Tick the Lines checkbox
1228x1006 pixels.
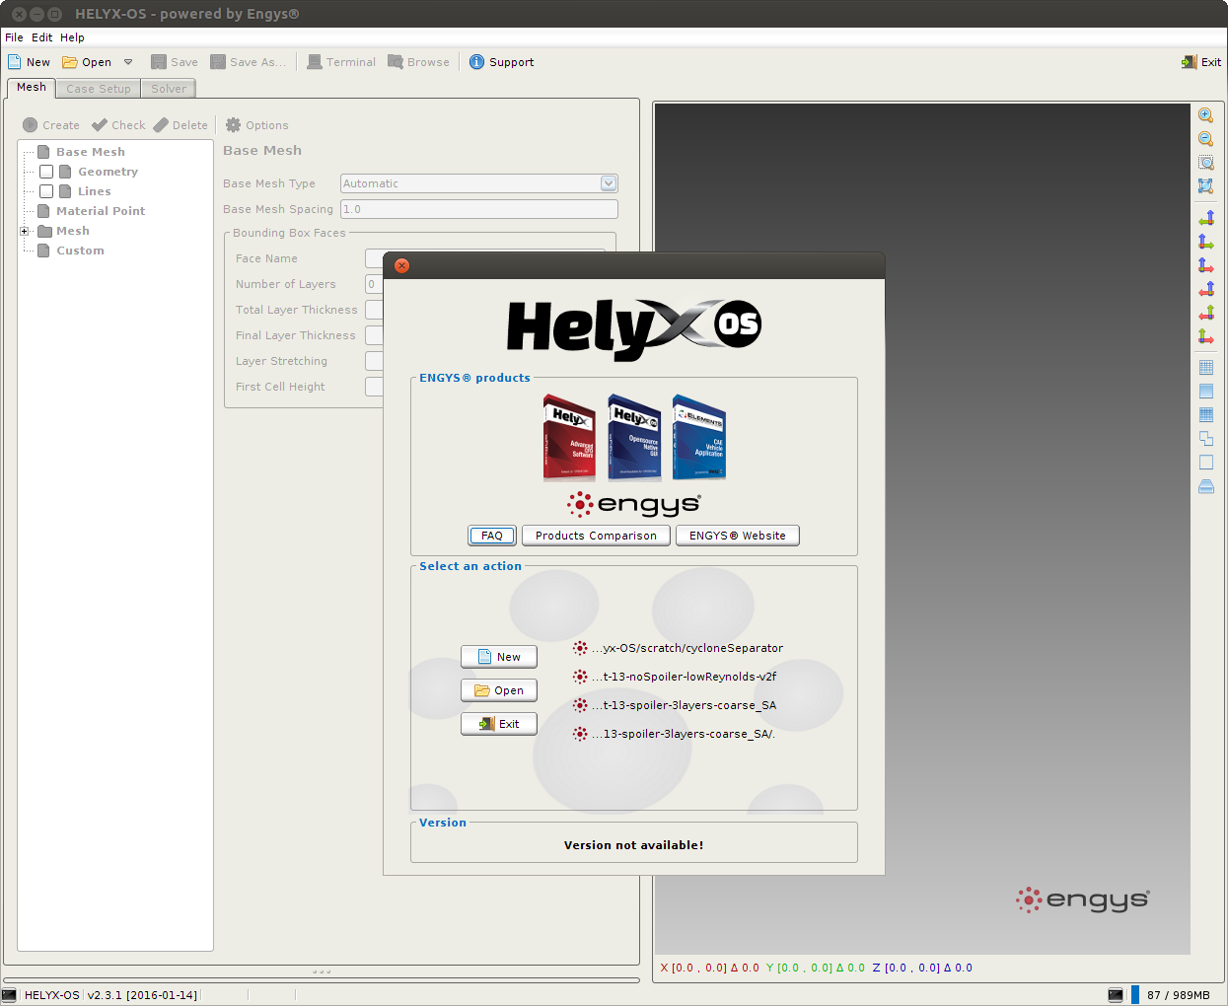click(46, 191)
